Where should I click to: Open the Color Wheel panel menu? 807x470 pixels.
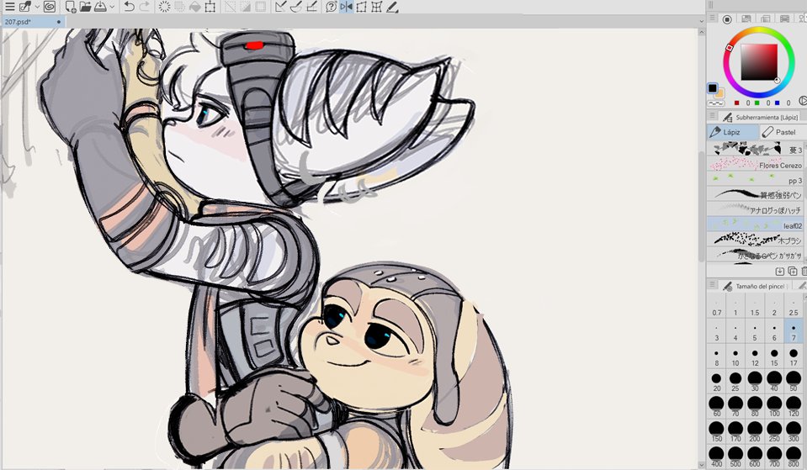[712, 18]
